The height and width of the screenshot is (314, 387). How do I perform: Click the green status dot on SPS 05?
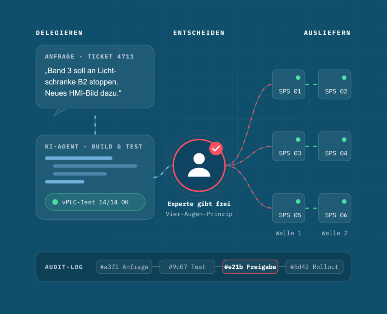point(298,202)
